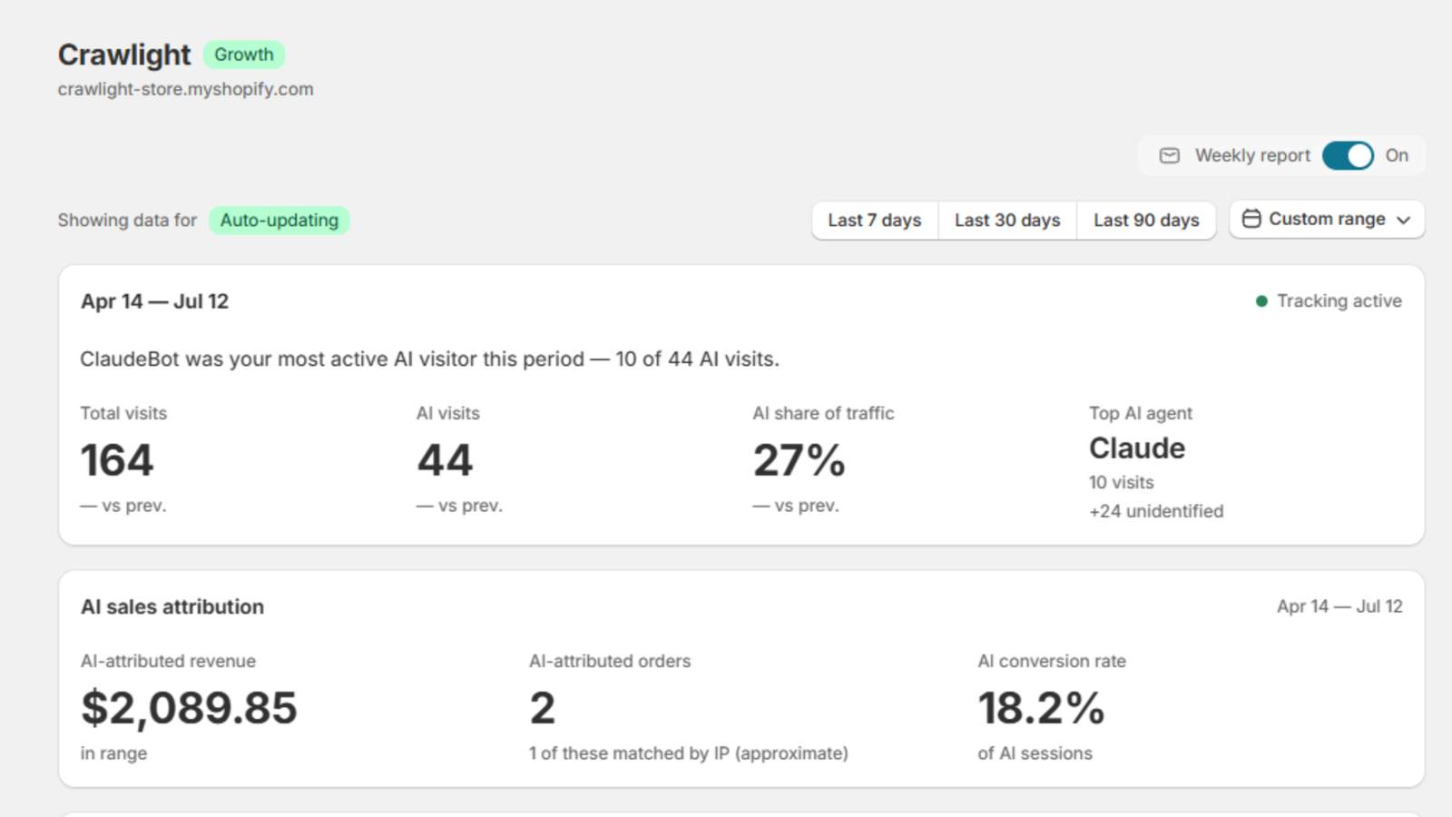1452x817 pixels.
Task: Click the matched by IP (approximate) note
Action: point(689,753)
